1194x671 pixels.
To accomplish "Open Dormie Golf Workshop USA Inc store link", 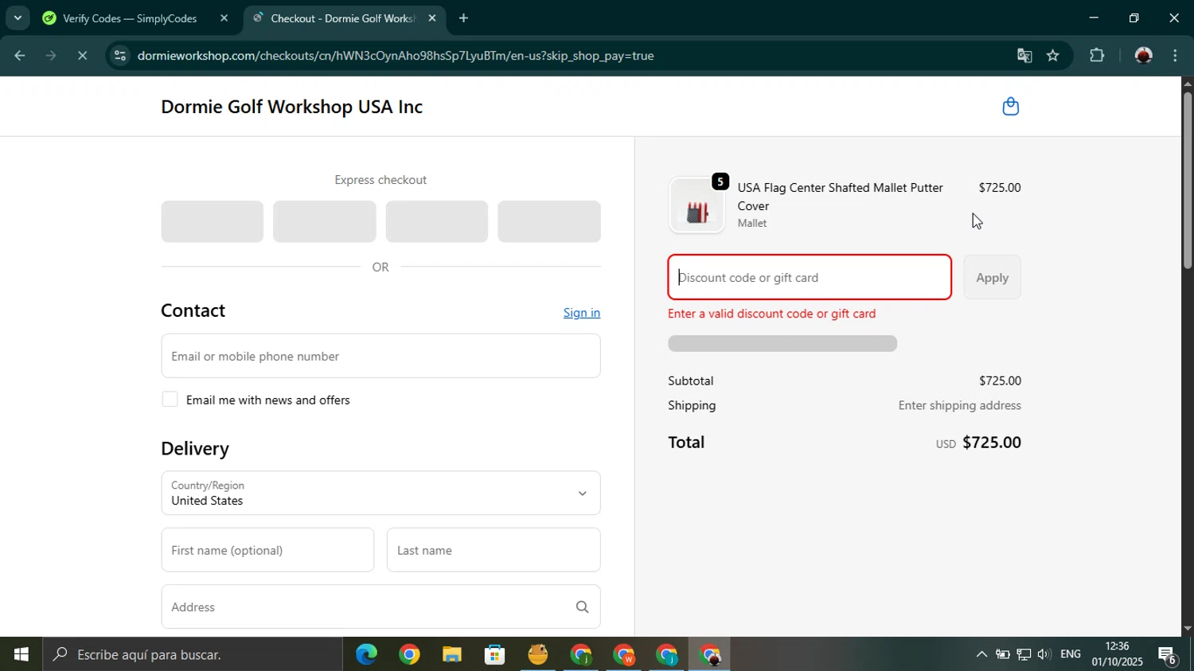I will point(291,107).
